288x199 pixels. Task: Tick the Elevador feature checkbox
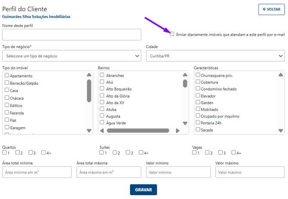tap(198, 96)
